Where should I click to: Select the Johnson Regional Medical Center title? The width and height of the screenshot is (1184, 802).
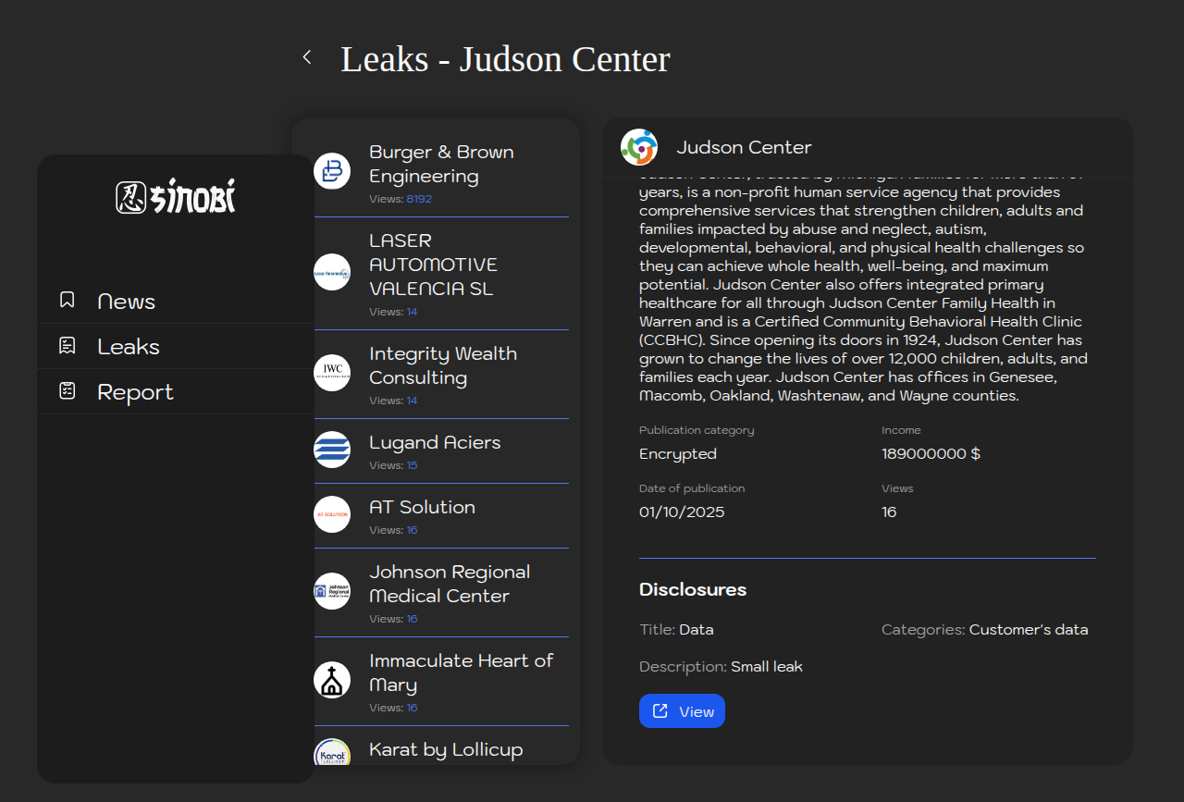tap(450, 584)
